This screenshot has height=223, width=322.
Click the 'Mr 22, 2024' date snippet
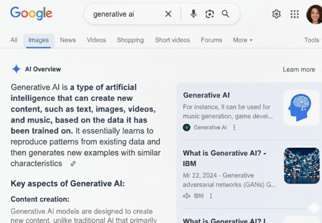pos(200,176)
